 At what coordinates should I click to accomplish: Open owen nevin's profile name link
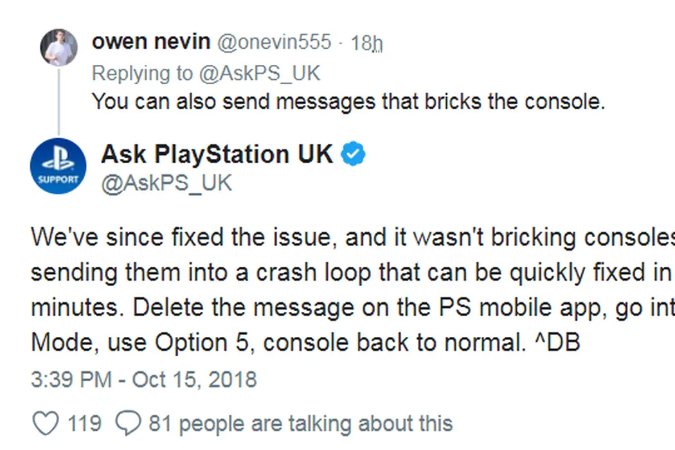tap(151, 42)
